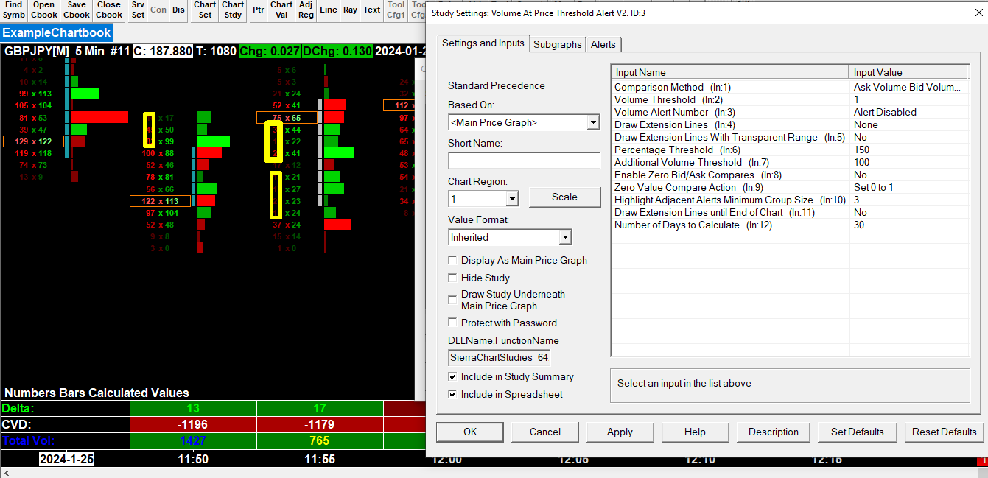Click the Apply button
This screenshot has width=988, height=478.
click(620, 432)
